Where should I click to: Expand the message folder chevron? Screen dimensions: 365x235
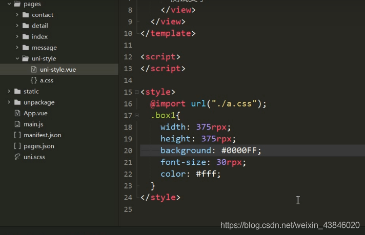[x=17, y=47]
